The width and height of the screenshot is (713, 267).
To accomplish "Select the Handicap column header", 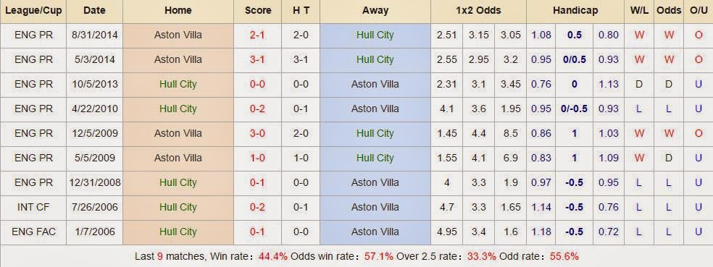I will [575, 10].
